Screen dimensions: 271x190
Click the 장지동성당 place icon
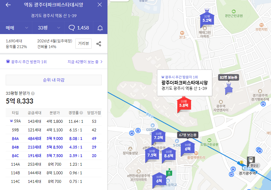(130, 149)
